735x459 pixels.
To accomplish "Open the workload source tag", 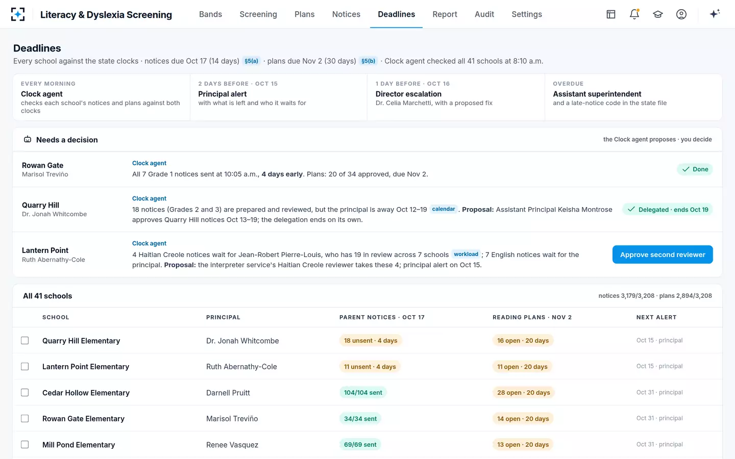I will [466, 254].
